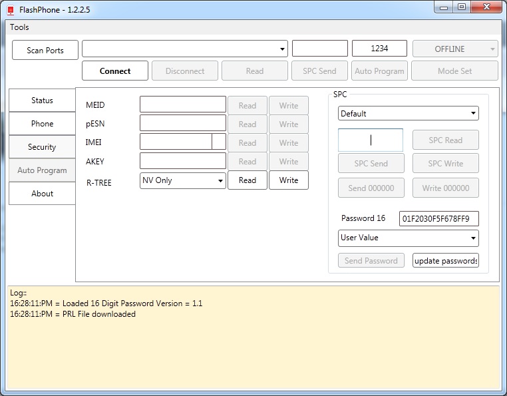Focus the AKEY text field
Image resolution: width=507 pixels, height=396 pixels.
point(183,161)
